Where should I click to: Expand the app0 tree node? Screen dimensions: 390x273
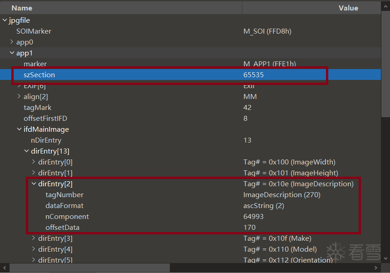click(x=12, y=42)
